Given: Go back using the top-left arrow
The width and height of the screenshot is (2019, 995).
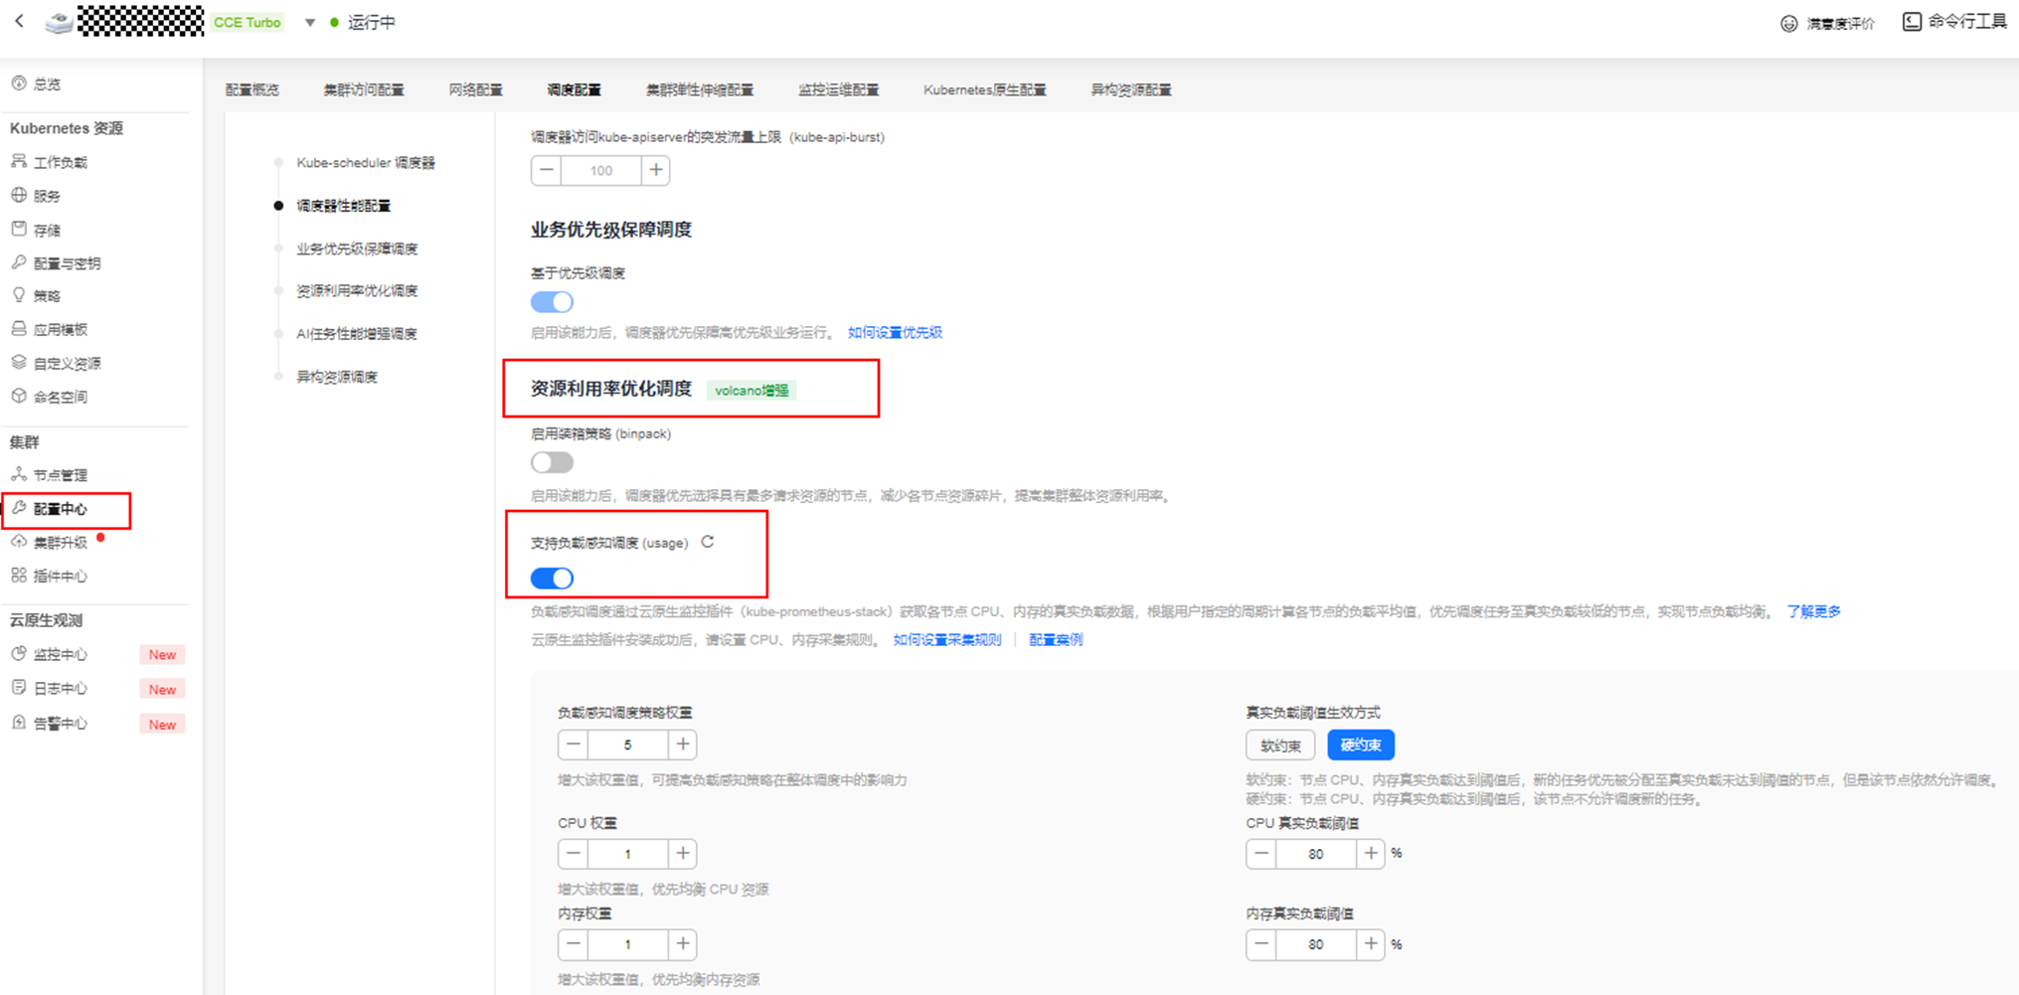Looking at the screenshot, I should click(x=19, y=21).
